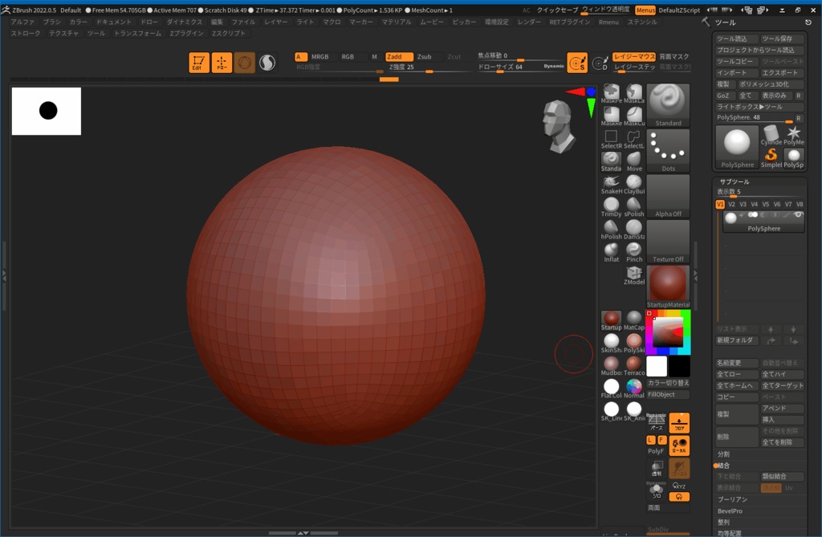Switch to V2 subtool group
The image size is (822, 537).
click(x=731, y=204)
